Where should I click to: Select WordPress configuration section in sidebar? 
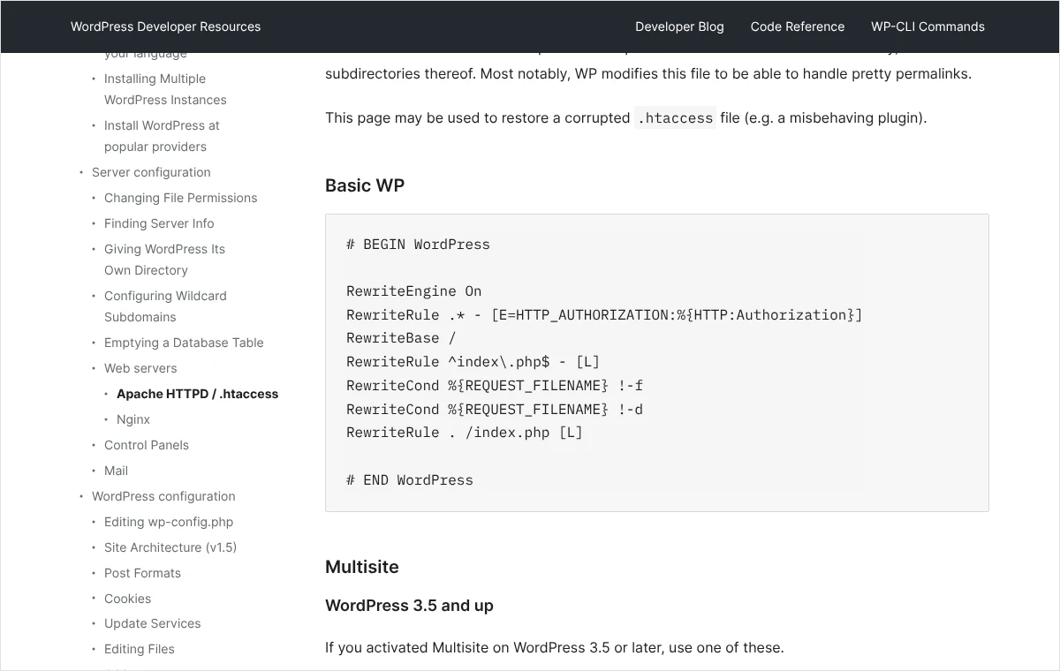click(x=163, y=496)
